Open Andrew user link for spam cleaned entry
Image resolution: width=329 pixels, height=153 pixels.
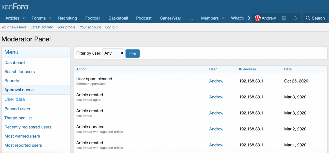(216, 81)
